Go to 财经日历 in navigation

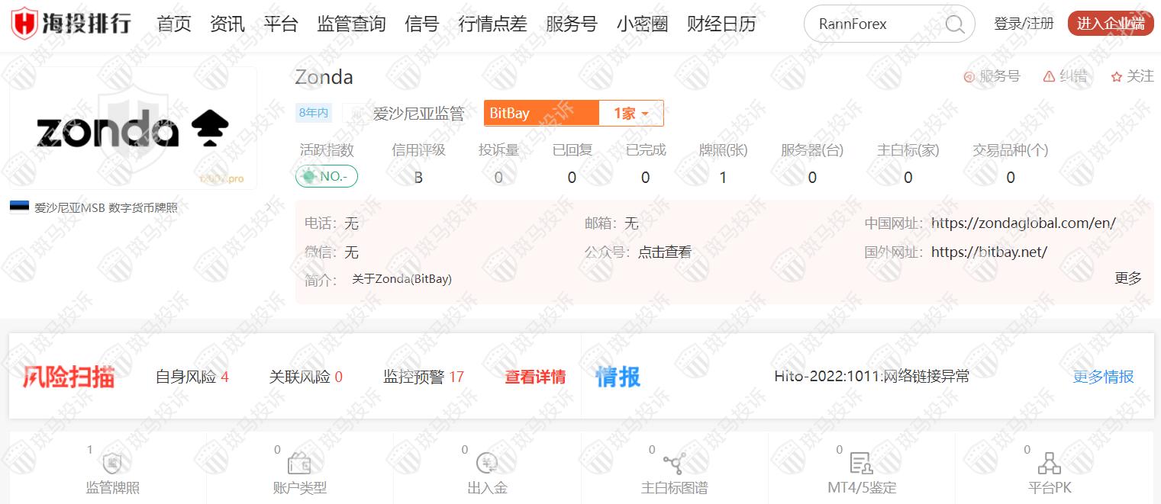[x=721, y=24]
